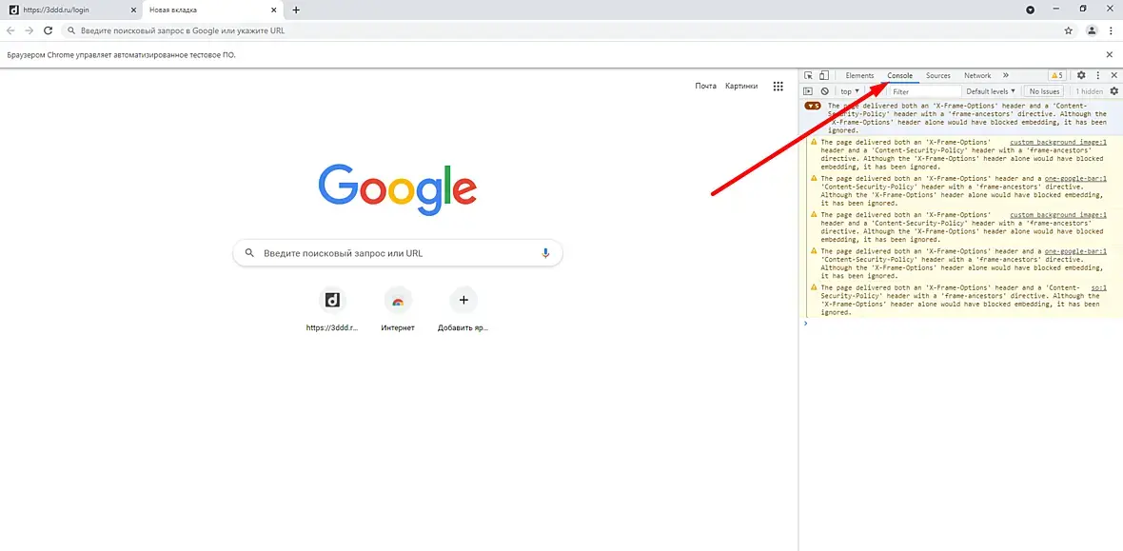This screenshot has width=1123, height=551.
Task: Switch to the 3ddd.ru/login browser tab
Action: pyautogui.click(x=70, y=10)
